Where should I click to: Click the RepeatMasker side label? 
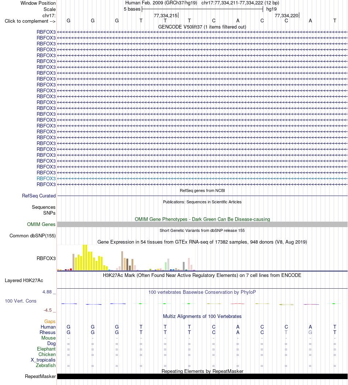point(40,377)
